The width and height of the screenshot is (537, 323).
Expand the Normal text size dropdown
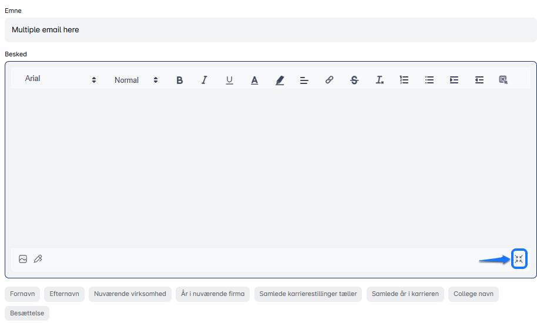pyautogui.click(x=136, y=80)
